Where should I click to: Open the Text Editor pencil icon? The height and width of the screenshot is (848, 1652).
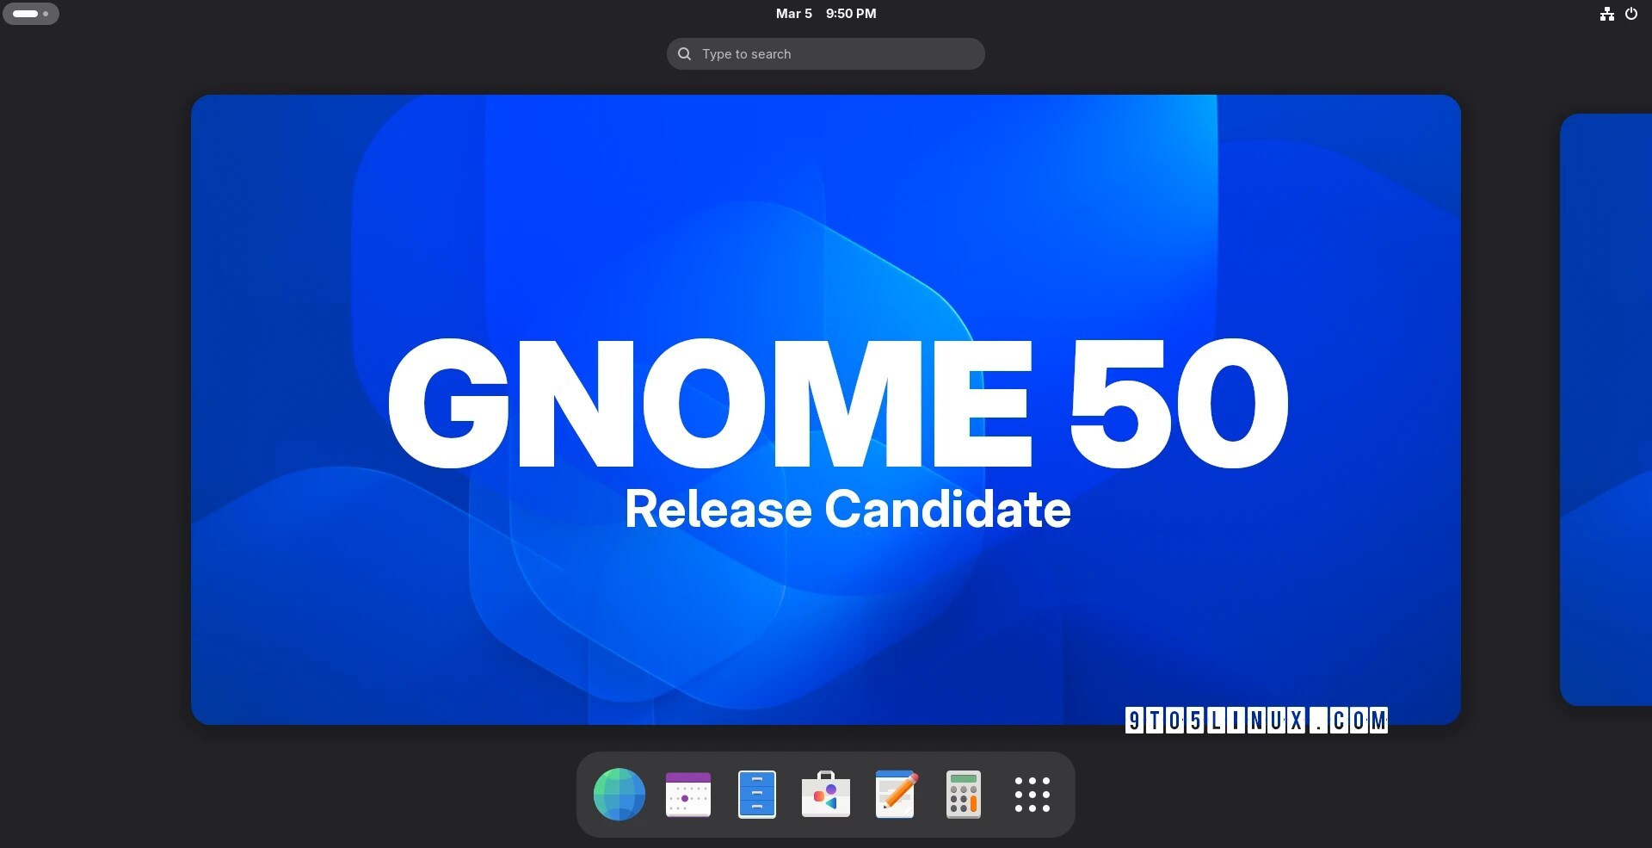(x=895, y=794)
